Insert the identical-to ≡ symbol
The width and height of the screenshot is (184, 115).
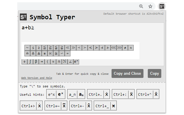click(x=45, y=53)
